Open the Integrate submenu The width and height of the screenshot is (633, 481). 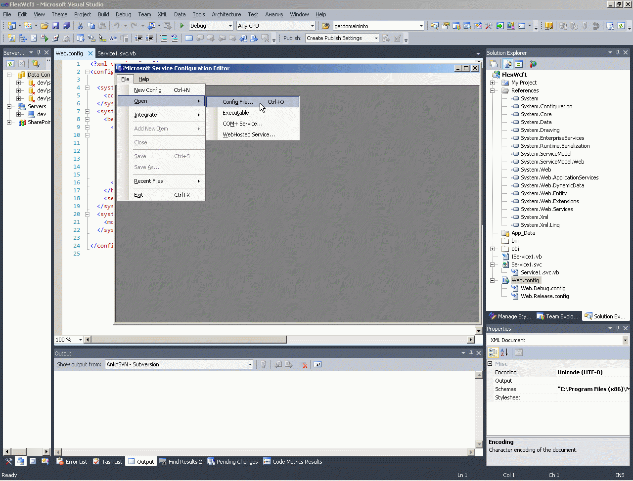pos(161,115)
